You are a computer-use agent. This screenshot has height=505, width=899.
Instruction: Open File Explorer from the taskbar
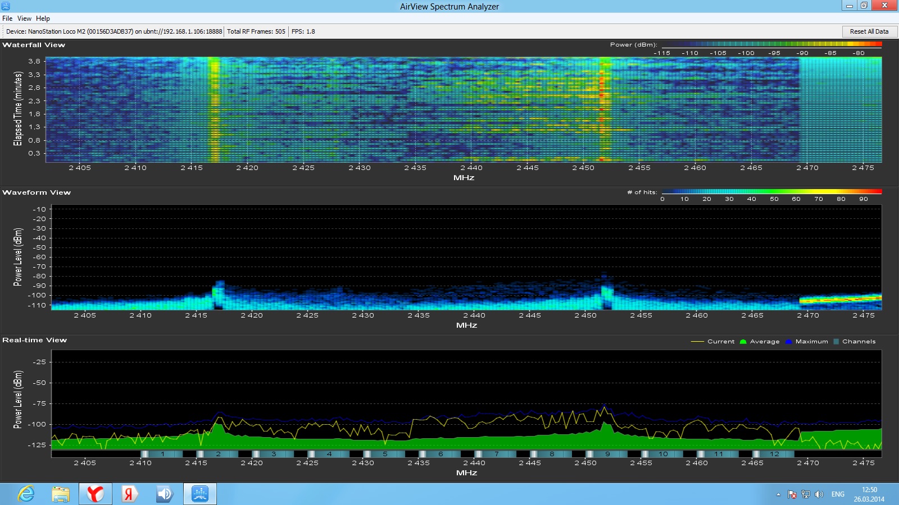point(61,494)
